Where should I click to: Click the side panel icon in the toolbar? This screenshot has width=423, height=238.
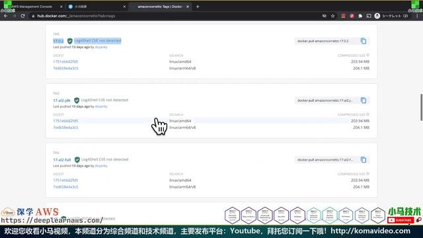[x=369, y=16]
